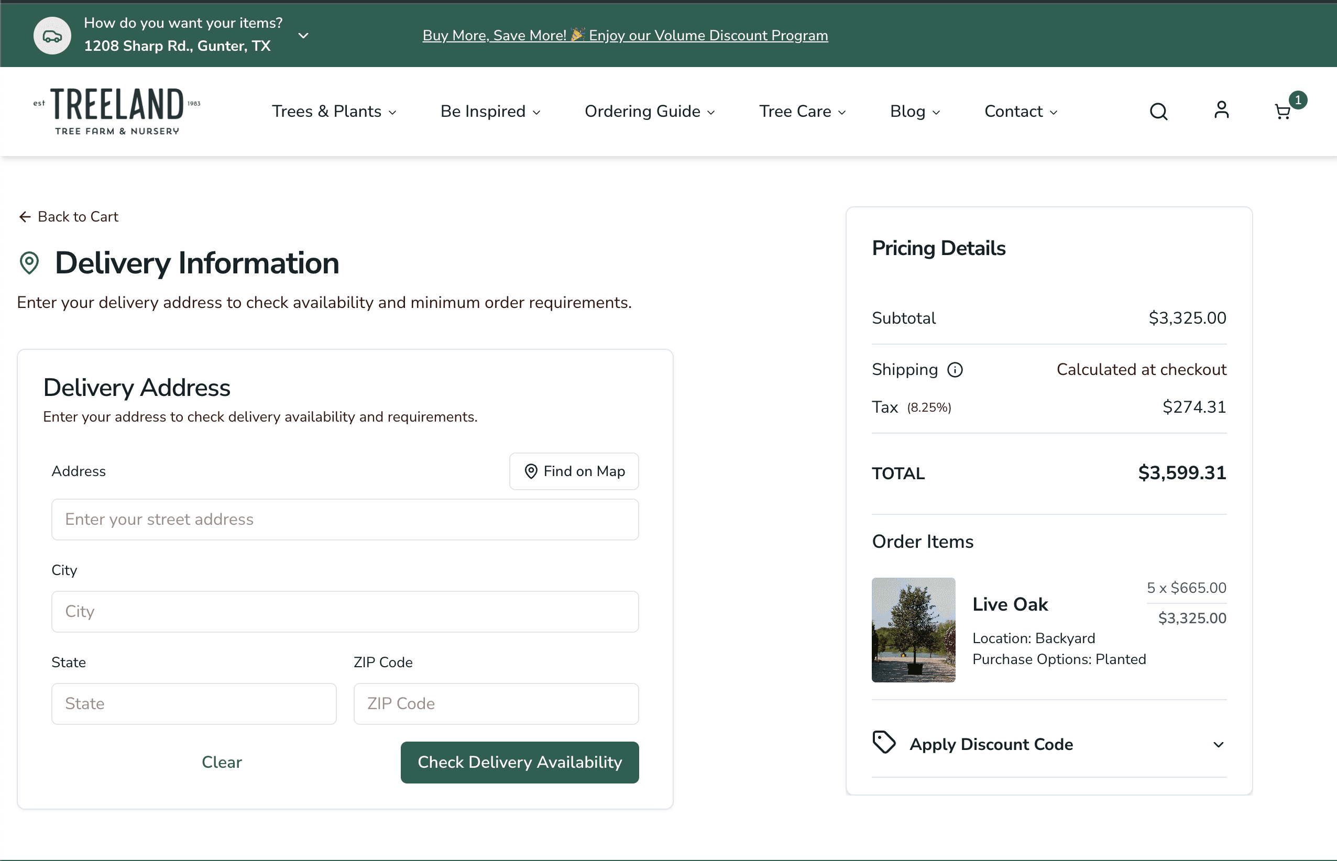Image resolution: width=1337 pixels, height=861 pixels.
Task: Expand the delivery address chevron in banner
Action: point(303,36)
